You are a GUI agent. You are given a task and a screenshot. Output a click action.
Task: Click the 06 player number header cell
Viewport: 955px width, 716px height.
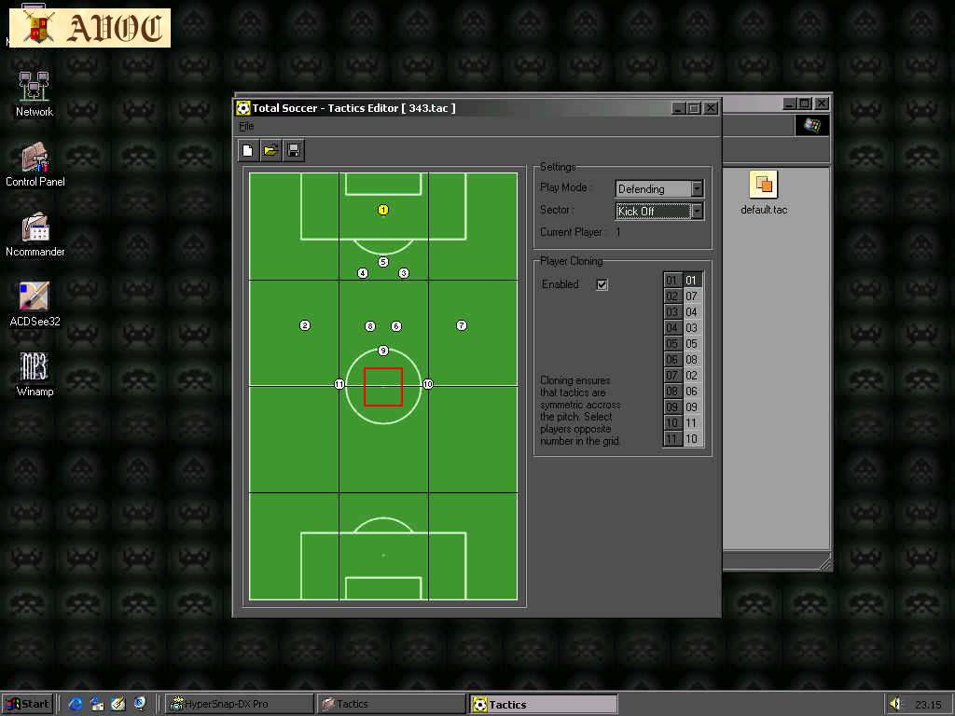pyautogui.click(x=673, y=359)
